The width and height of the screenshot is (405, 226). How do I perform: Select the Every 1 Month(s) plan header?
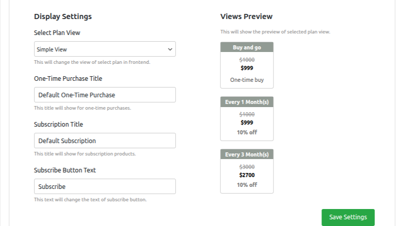(x=247, y=102)
